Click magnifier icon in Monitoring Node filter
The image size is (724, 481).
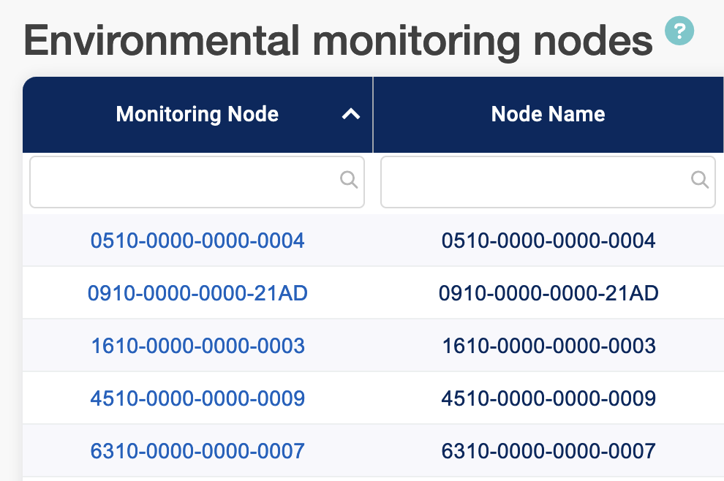pos(349,180)
